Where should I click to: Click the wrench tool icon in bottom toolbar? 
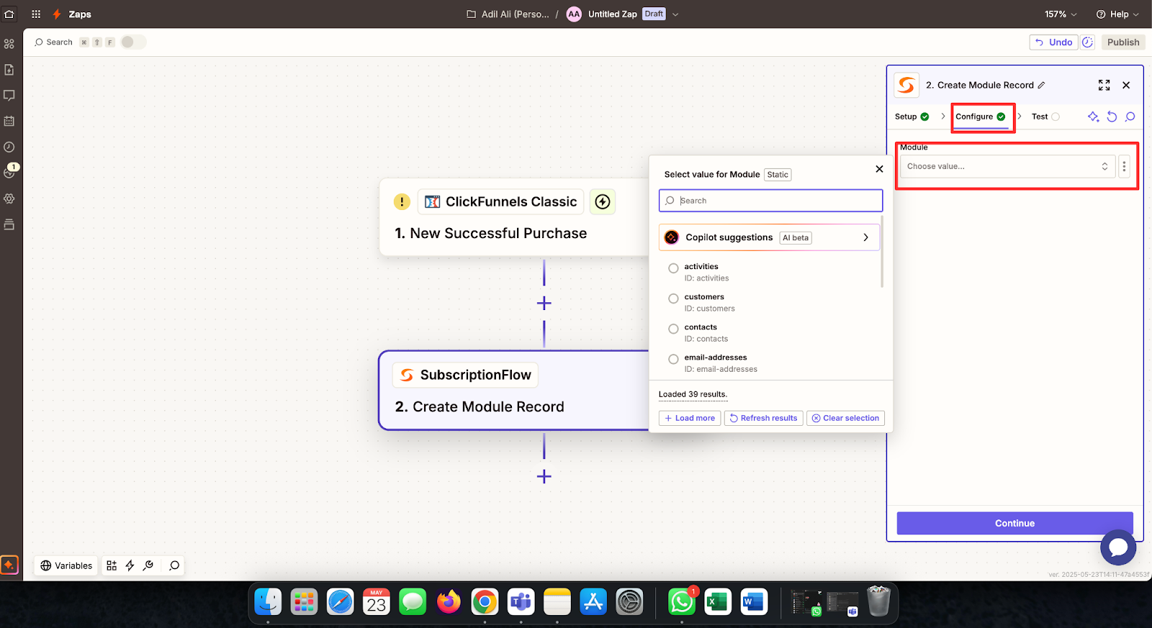pyautogui.click(x=148, y=565)
